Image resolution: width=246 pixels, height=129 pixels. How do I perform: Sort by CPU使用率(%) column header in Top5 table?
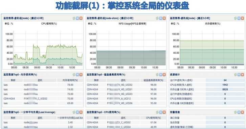(153, 118)
